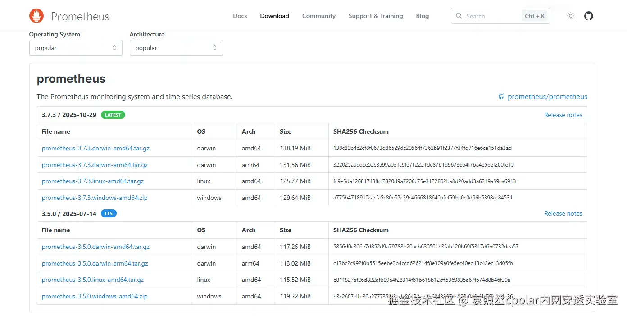This screenshot has height=316, width=627.
Task: Open the prometheus/prometheus repository link
Action: point(547,96)
